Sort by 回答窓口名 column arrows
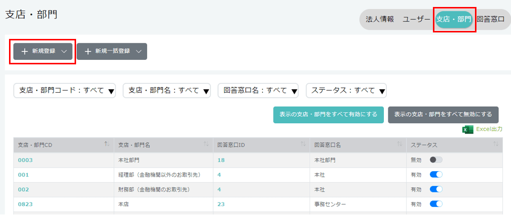This screenshot has height=216, width=511. [400, 144]
